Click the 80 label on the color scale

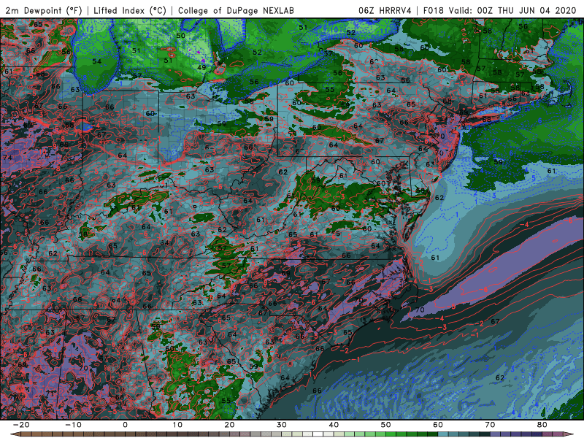(x=542, y=425)
